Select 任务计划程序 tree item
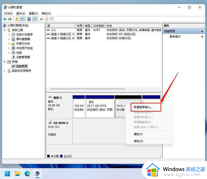This screenshot has height=179, width=207. pyautogui.click(x=25, y=35)
